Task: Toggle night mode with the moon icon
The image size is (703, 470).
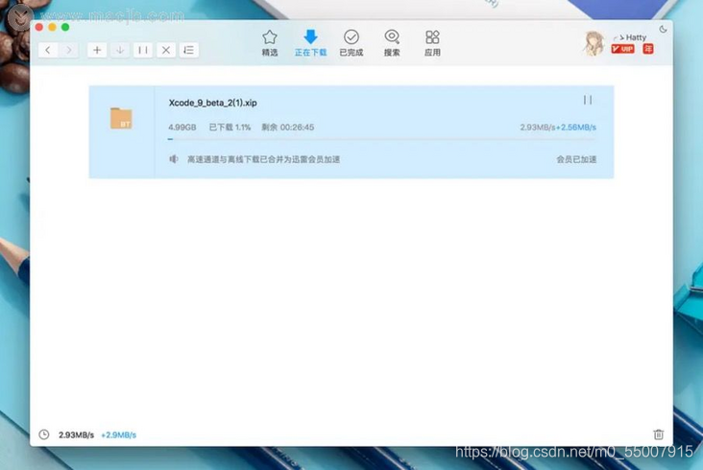Action: (x=663, y=30)
